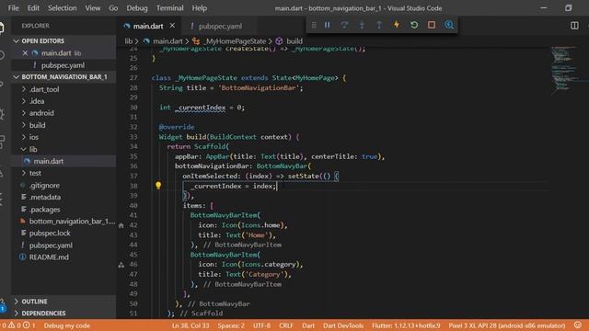Change indentation via Spaces: 2
The height and width of the screenshot is (331, 589).
(231, 325)
